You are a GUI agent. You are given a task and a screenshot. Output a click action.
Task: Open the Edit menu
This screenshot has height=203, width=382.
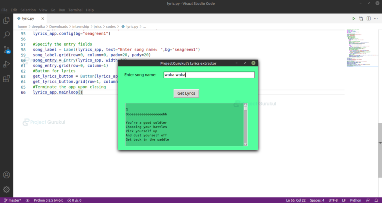coord(14,10)
